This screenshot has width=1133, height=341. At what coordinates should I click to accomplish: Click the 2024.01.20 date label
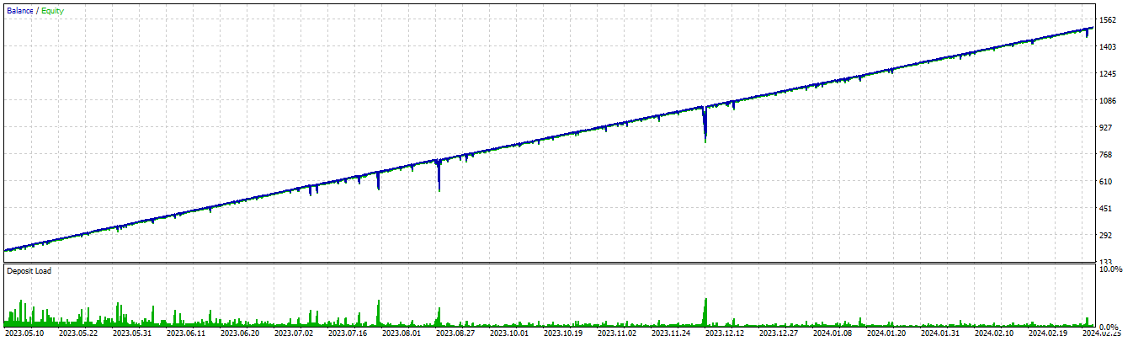886,334
